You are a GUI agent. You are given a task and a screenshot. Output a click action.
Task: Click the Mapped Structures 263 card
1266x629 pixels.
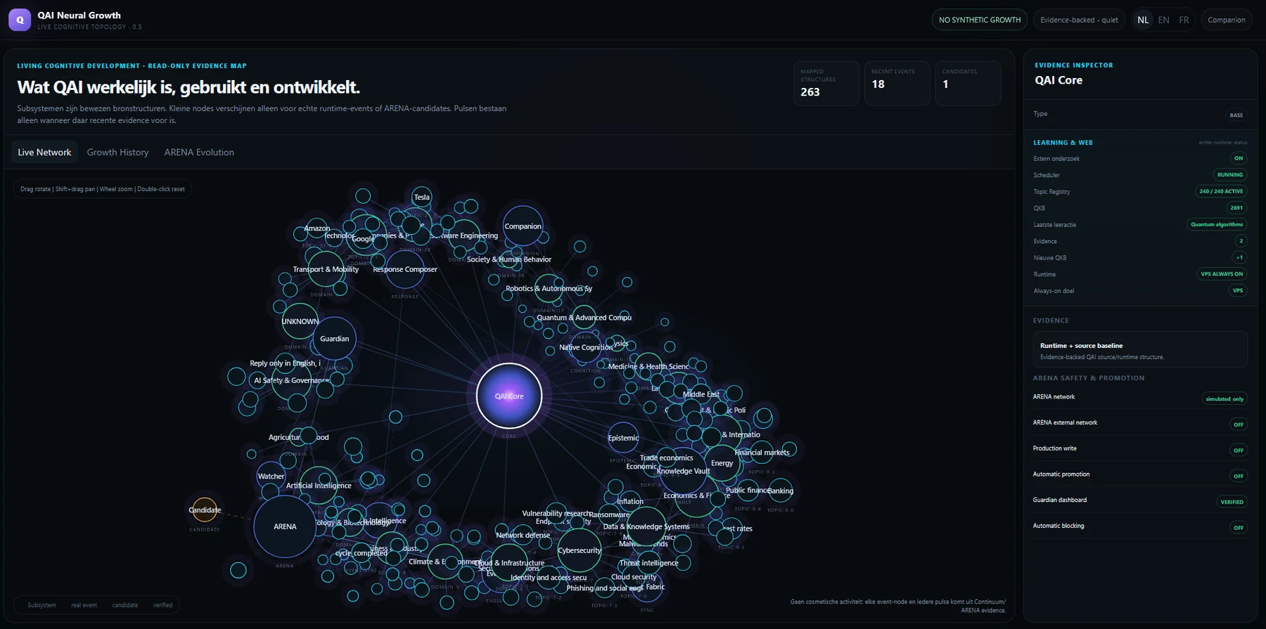tap(826, 84)
